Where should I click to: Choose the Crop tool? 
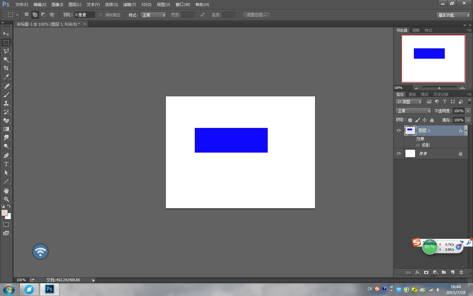(6, 68)
